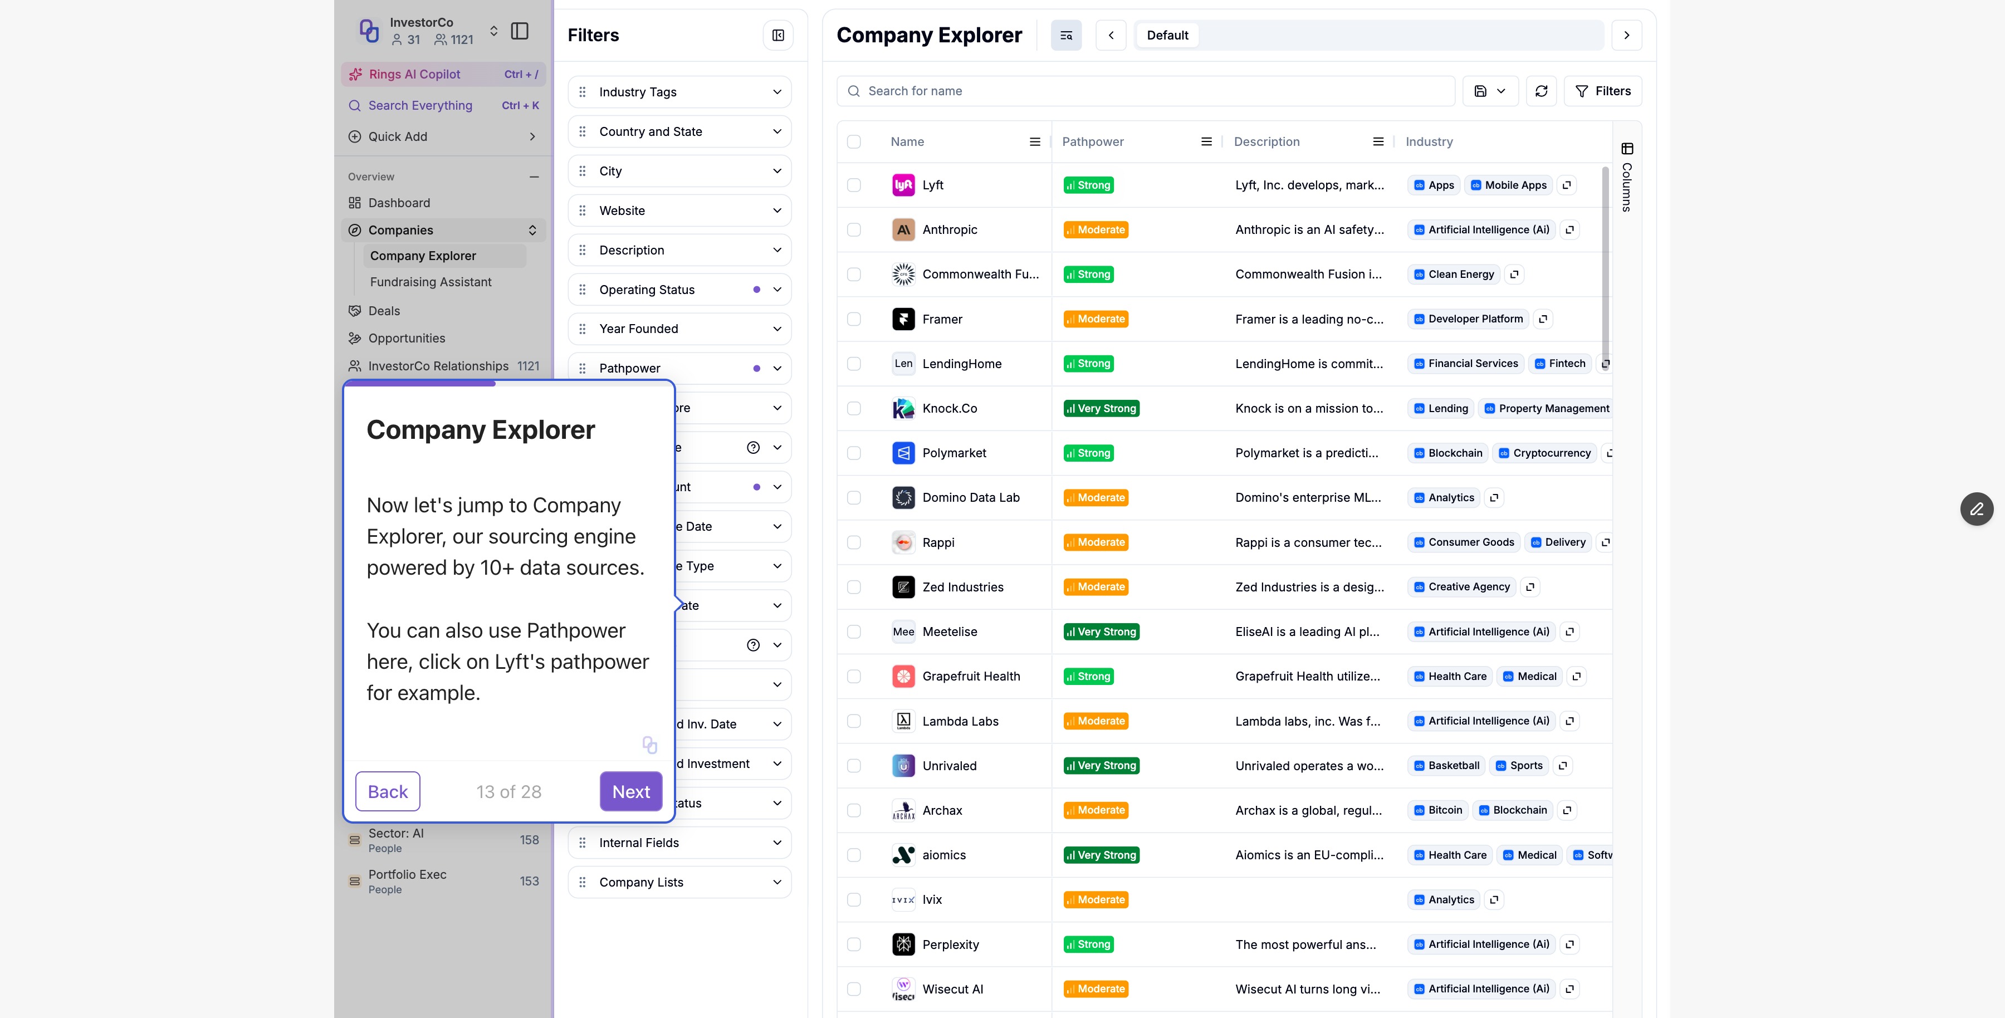The image size is (2005, 1018).
Task: Open the Columns side panel
Action: coord(1627,178)
